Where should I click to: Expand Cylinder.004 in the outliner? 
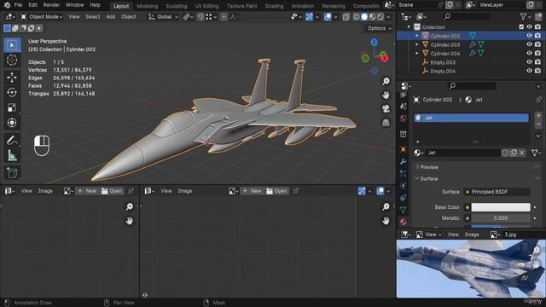(417, 53)
